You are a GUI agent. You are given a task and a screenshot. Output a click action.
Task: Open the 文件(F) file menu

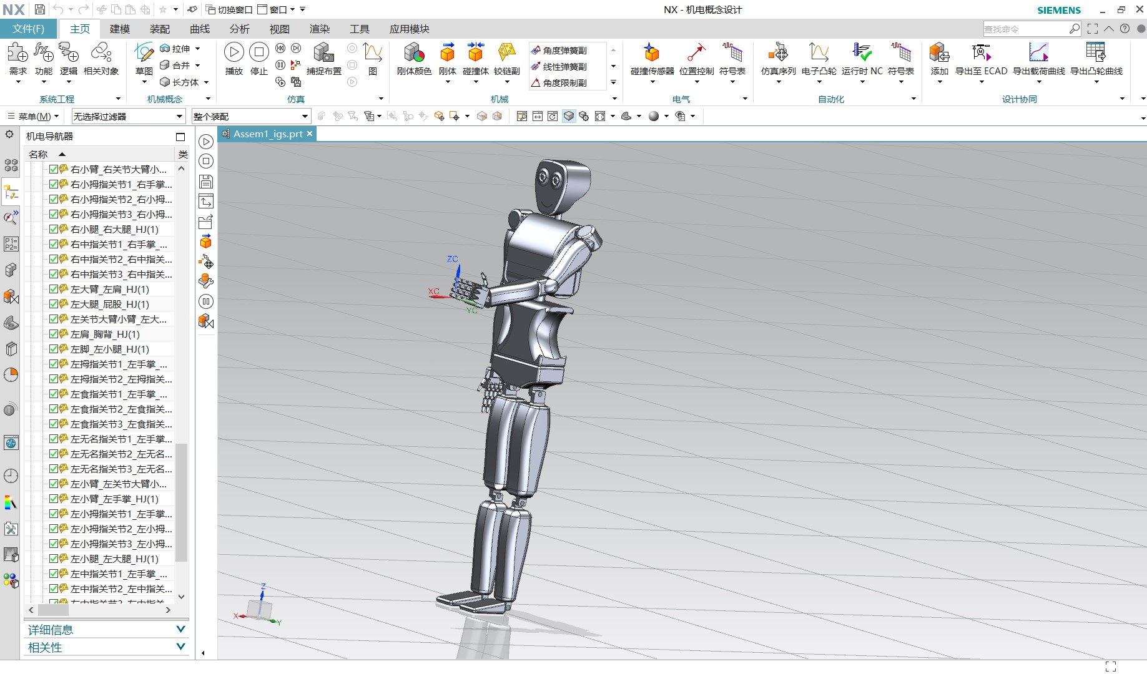(29, 29)
